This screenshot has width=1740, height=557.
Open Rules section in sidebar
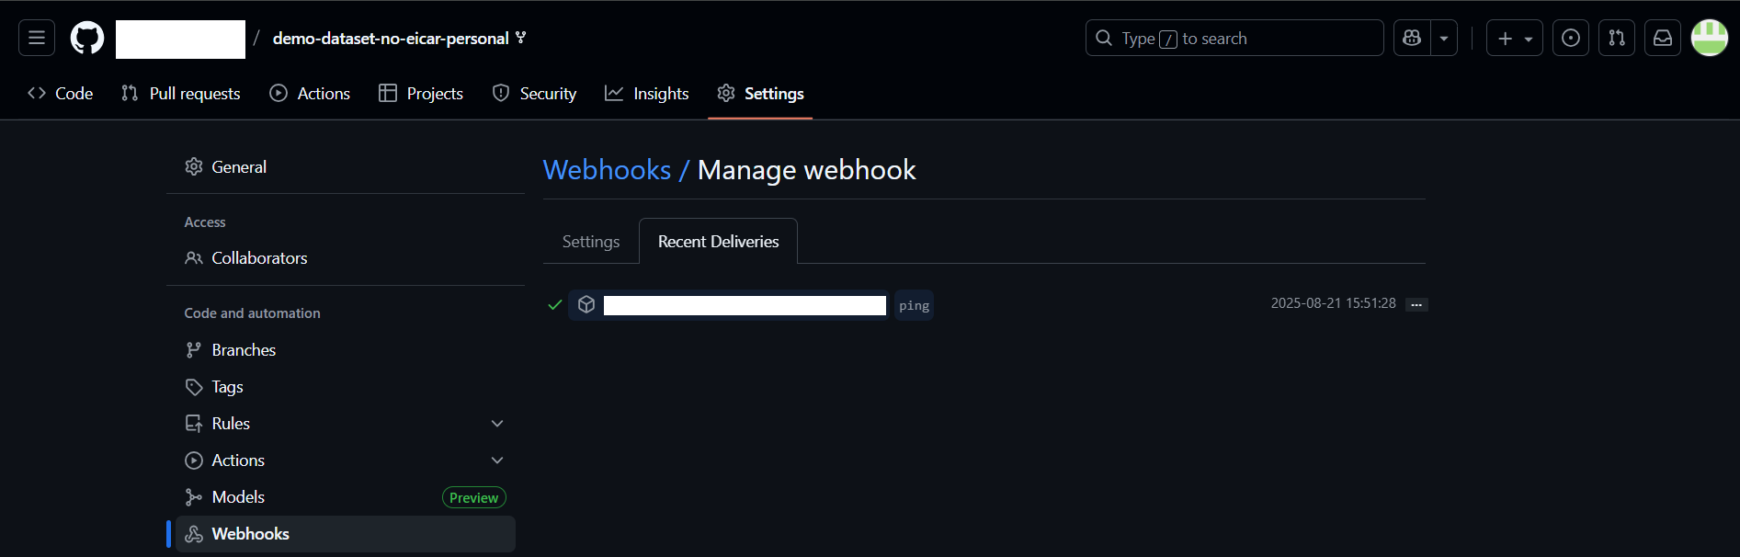pos(346,424)
